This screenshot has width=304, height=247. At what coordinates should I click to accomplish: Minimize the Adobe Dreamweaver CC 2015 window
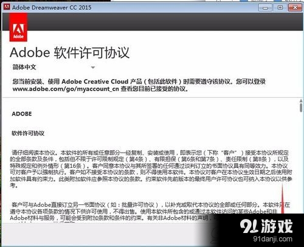coord(265,8)
